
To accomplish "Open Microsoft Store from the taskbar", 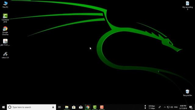I will tap(74, 107).
